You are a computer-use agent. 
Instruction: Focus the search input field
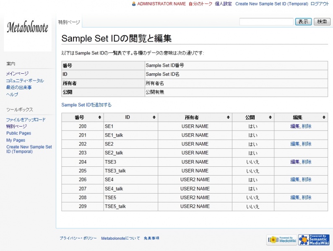point(266,22)
